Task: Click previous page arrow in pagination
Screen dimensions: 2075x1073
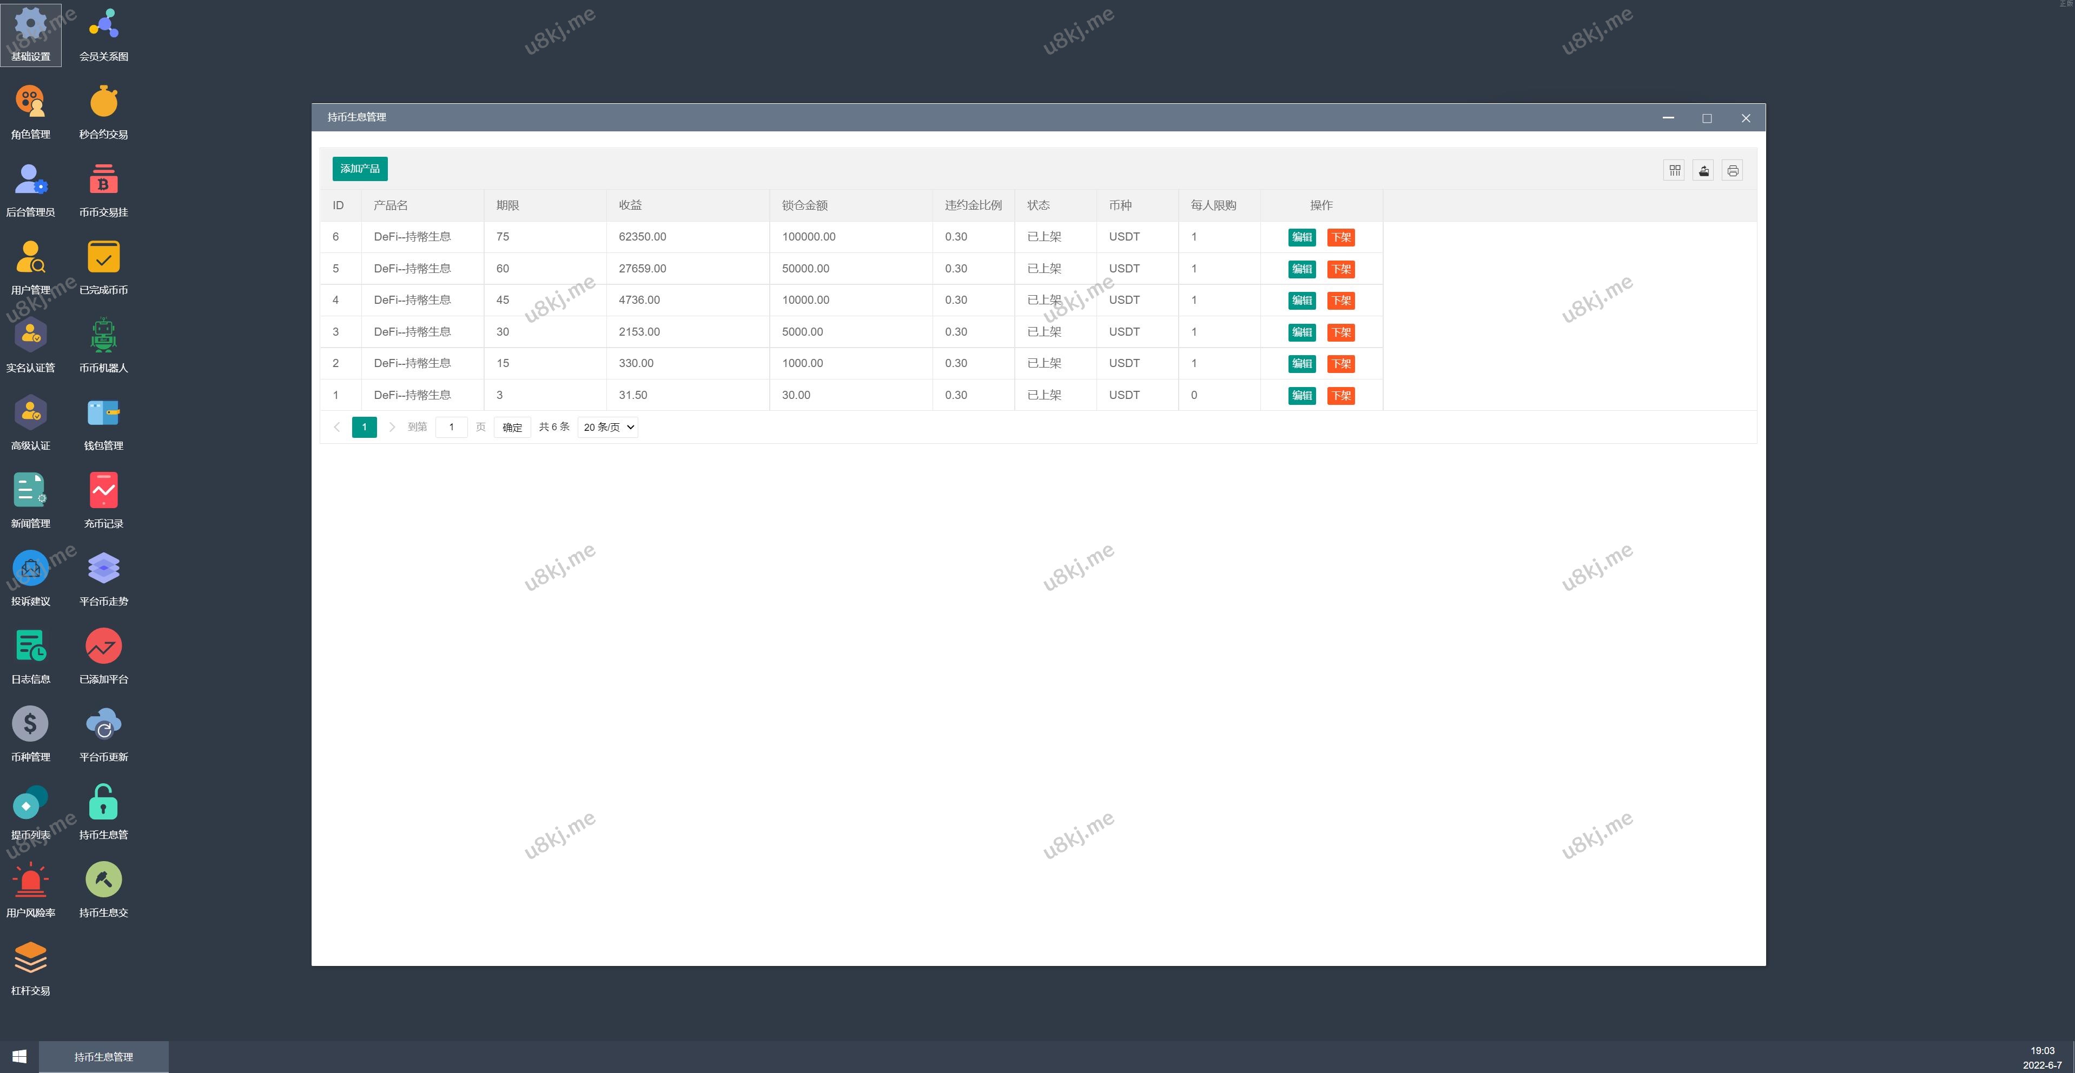Action: pyautogui.click(x=336, y=428)
